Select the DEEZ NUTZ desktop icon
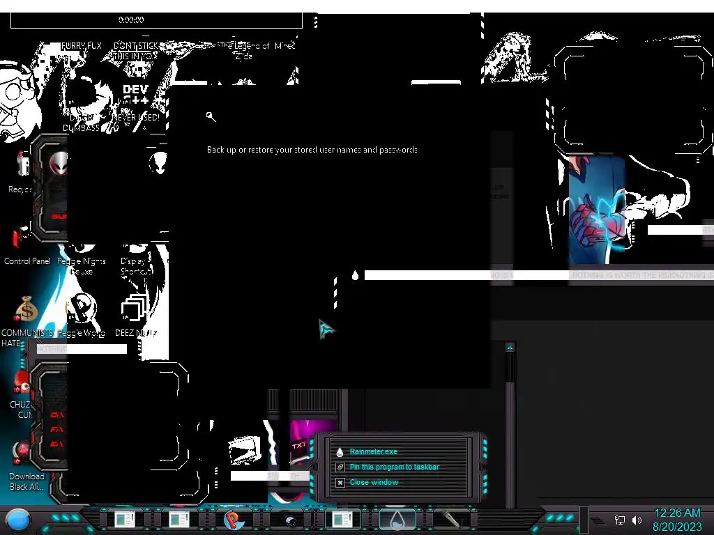Viewport: 714px width, 535px height. click(x=136, y=316)
